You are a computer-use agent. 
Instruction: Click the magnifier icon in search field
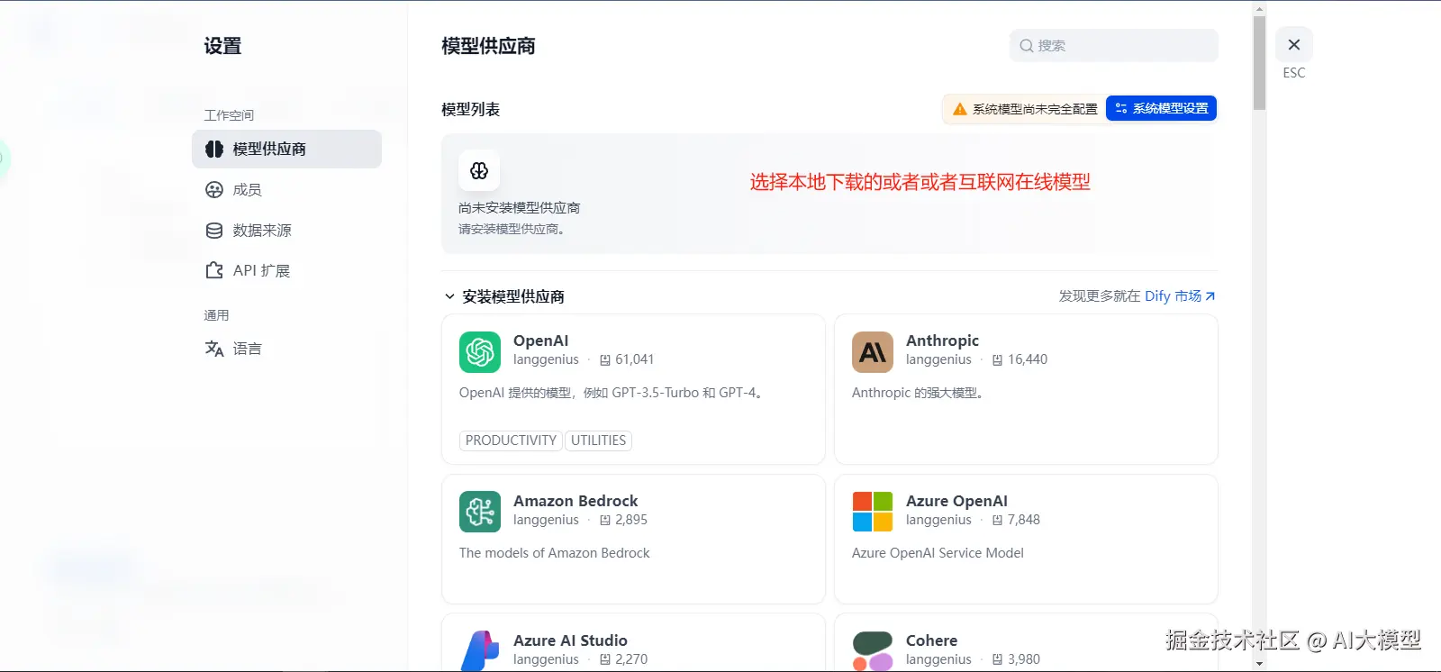tap(1026, 46)
